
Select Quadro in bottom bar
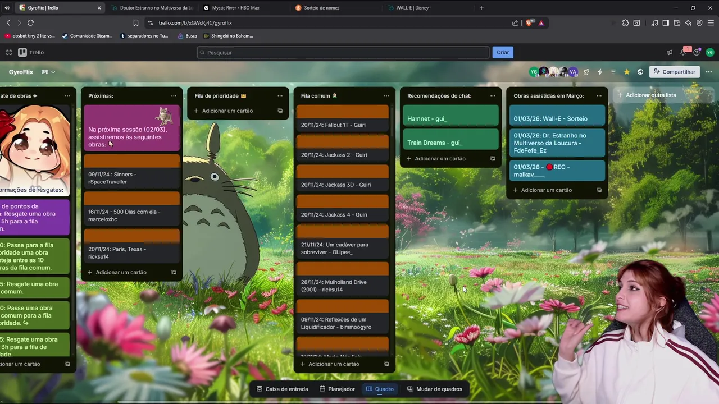point(380,389)
